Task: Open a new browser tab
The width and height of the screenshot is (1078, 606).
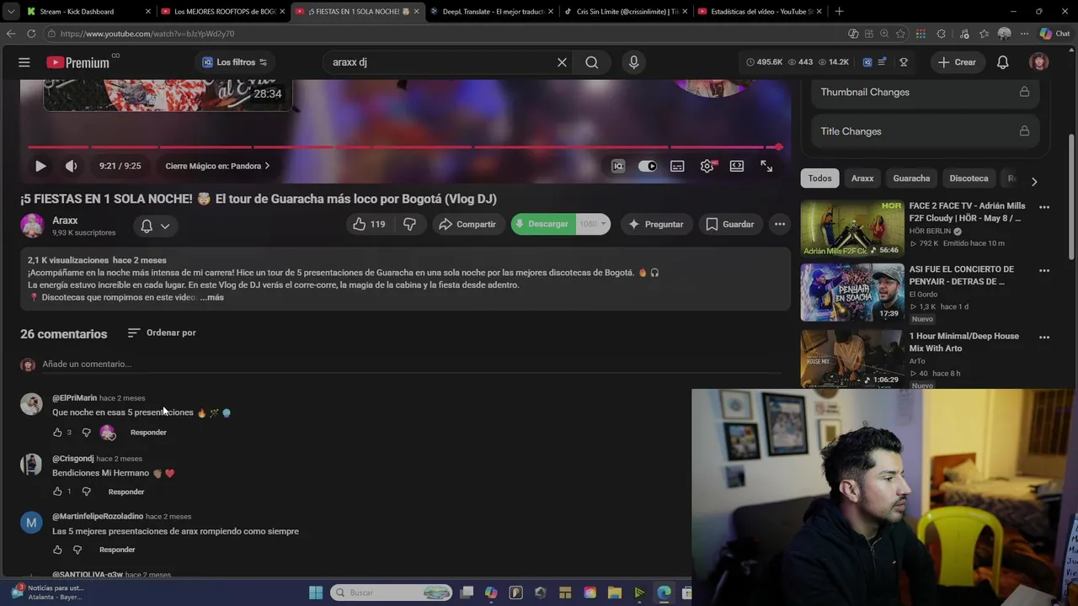Action: point(839,12)
